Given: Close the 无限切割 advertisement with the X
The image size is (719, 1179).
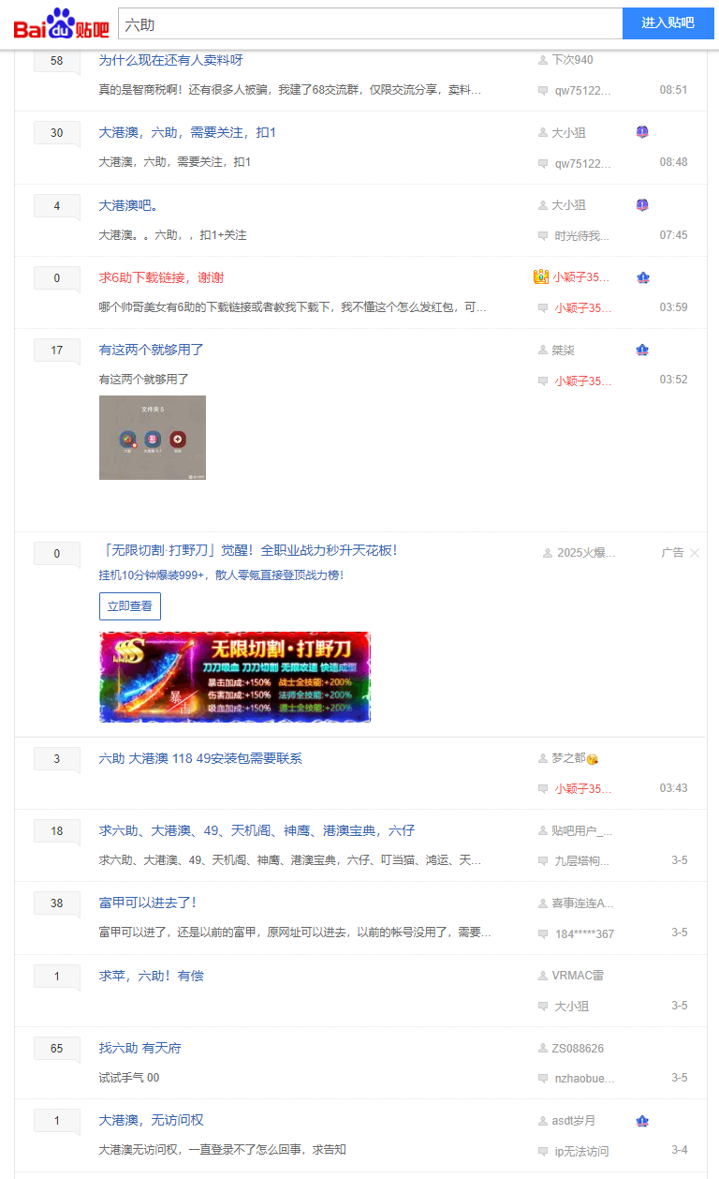Looking at the screenshot, I should click(x=695, y=553).
